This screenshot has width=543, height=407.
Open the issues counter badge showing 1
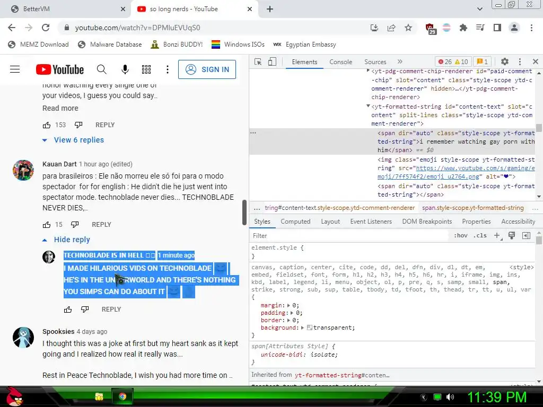[483, 61]
